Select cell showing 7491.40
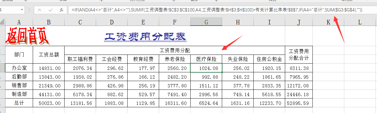Image resolution: width=377 pixels, height=113 pixels. click(x=175, y=94)
